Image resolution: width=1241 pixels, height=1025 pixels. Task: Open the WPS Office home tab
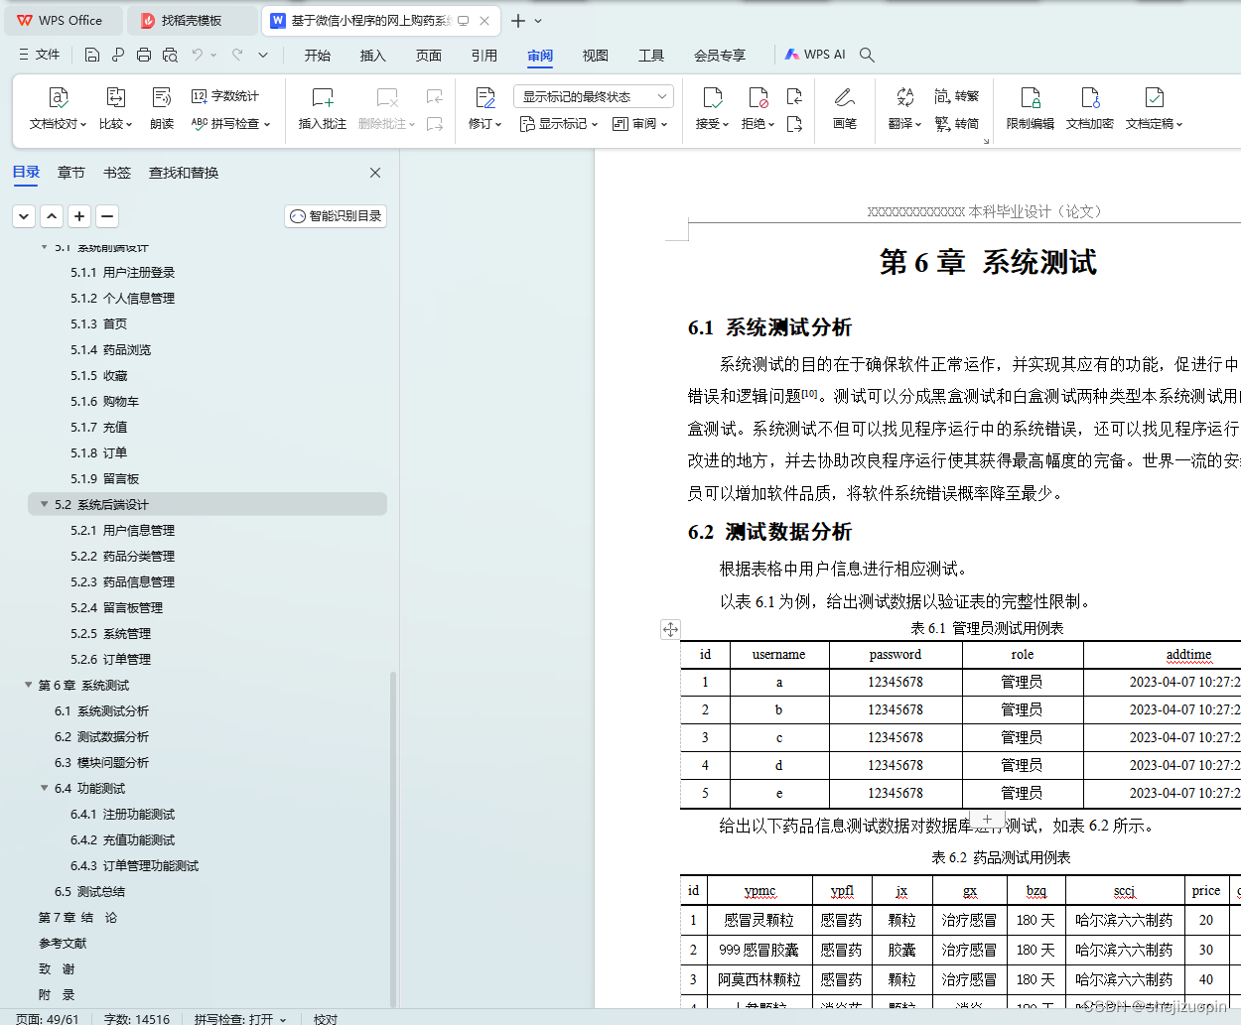point(62,21)
